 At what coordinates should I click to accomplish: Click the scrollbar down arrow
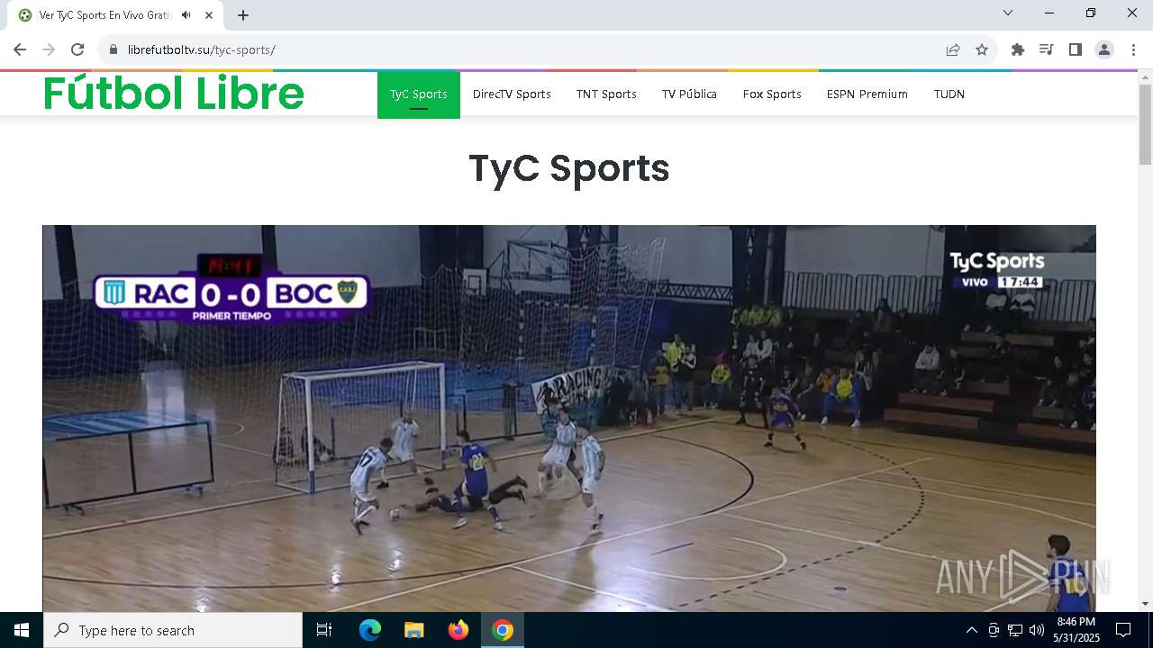point(1146,604)
